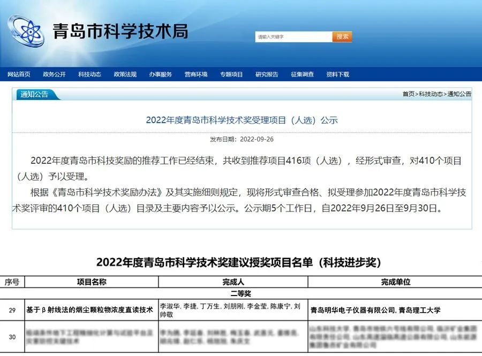
Task: Focus the keyword search input field
Action: [x=293, y=37]
